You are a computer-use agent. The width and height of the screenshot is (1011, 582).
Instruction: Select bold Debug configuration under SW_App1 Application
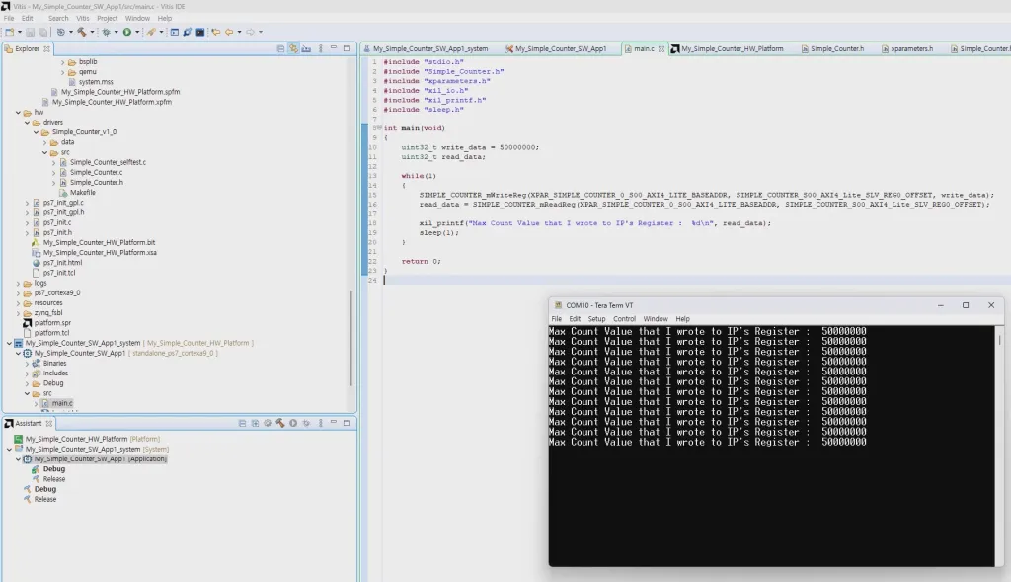53,469
